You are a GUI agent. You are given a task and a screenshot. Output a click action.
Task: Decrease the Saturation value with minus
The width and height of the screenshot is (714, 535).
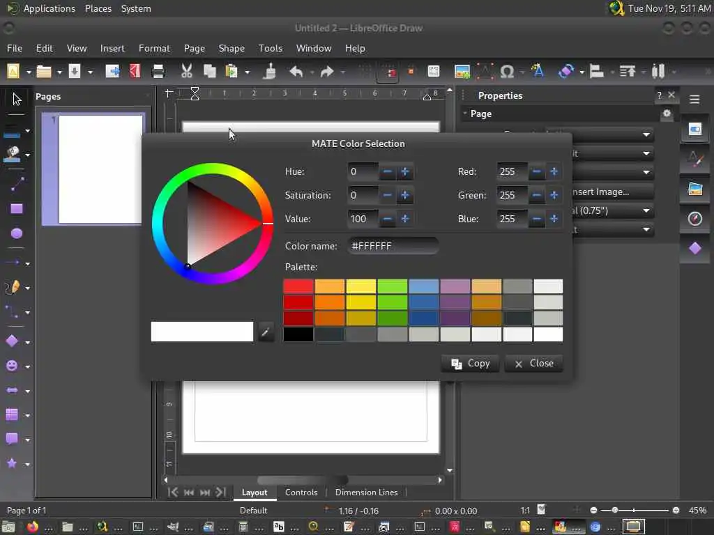(387, 195)
